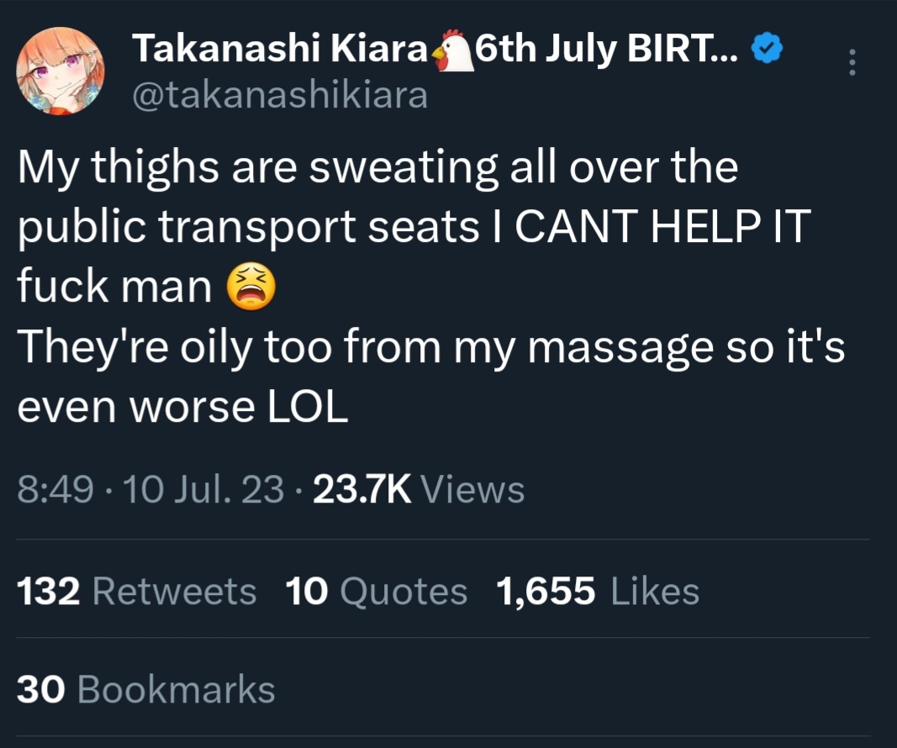The height and width of the screenshot is (748, 897).
Task: Open Takanashi Kiara's profile avatar
Action: 61,71
